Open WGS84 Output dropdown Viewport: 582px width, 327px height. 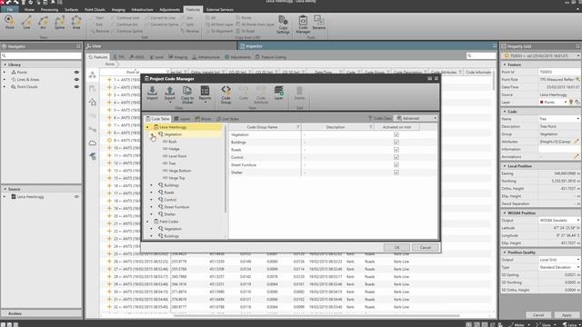pos(578,220)
